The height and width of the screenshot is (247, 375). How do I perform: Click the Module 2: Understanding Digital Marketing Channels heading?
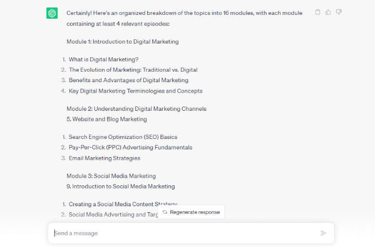click(x=136, y=109)
